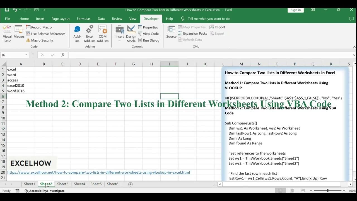
Task: Switch to the Sheet4 tab
Action: coord(79,184)
